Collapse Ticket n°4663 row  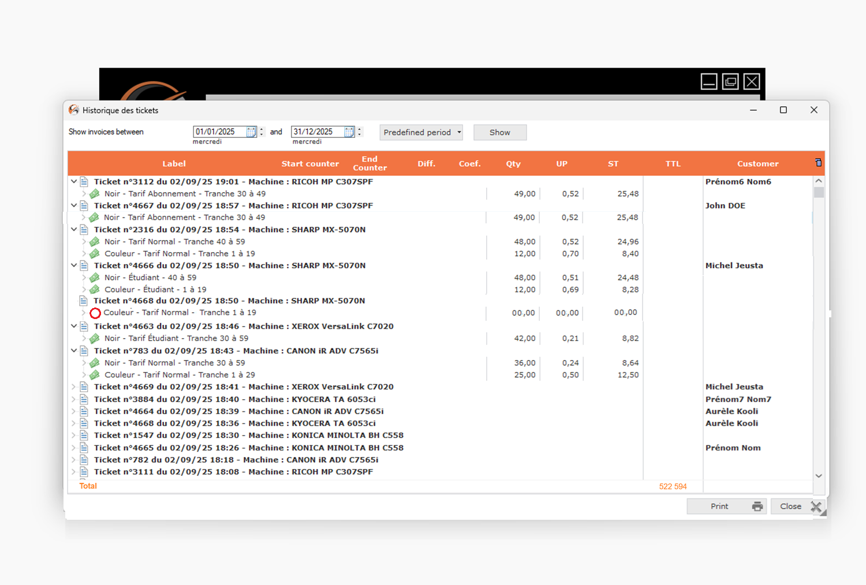pyautogui.click(x=74, y=327)
